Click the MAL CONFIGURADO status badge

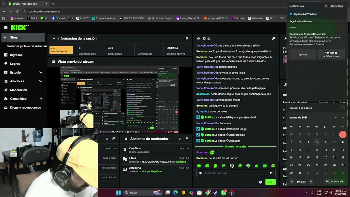61,50
